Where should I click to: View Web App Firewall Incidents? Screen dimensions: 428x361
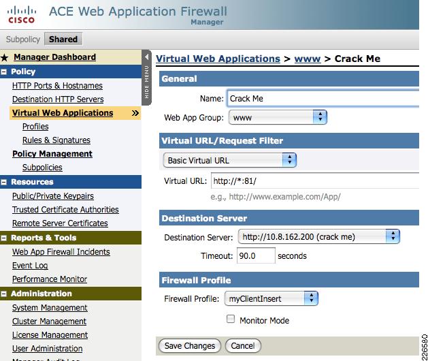coord(61,252)
